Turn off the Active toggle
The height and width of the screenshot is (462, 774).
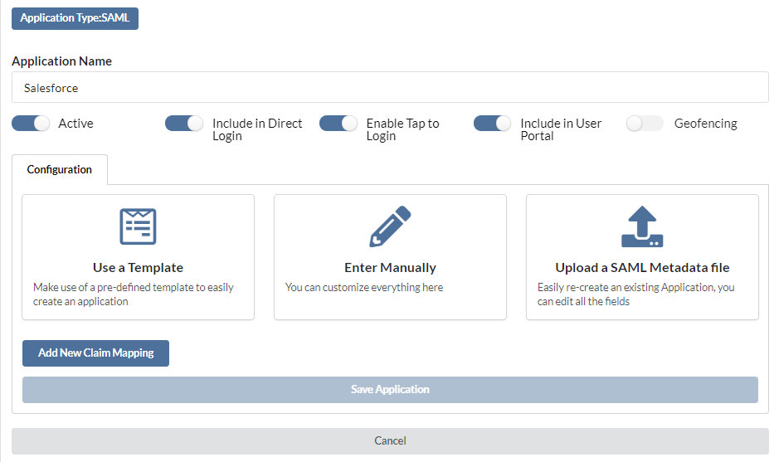(31, 124)
